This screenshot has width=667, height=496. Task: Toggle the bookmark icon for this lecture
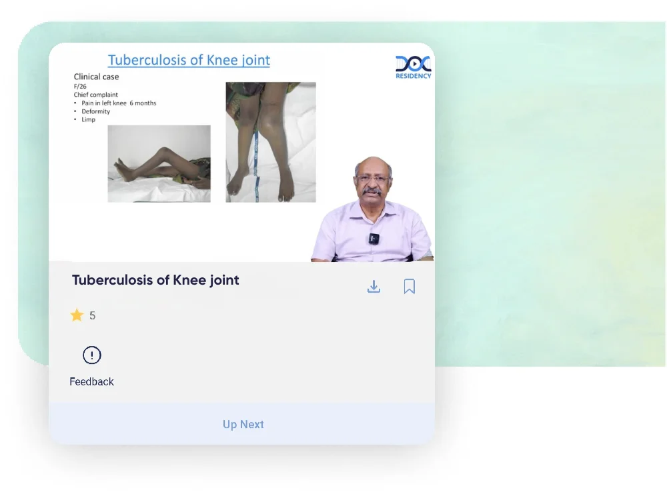409,287
